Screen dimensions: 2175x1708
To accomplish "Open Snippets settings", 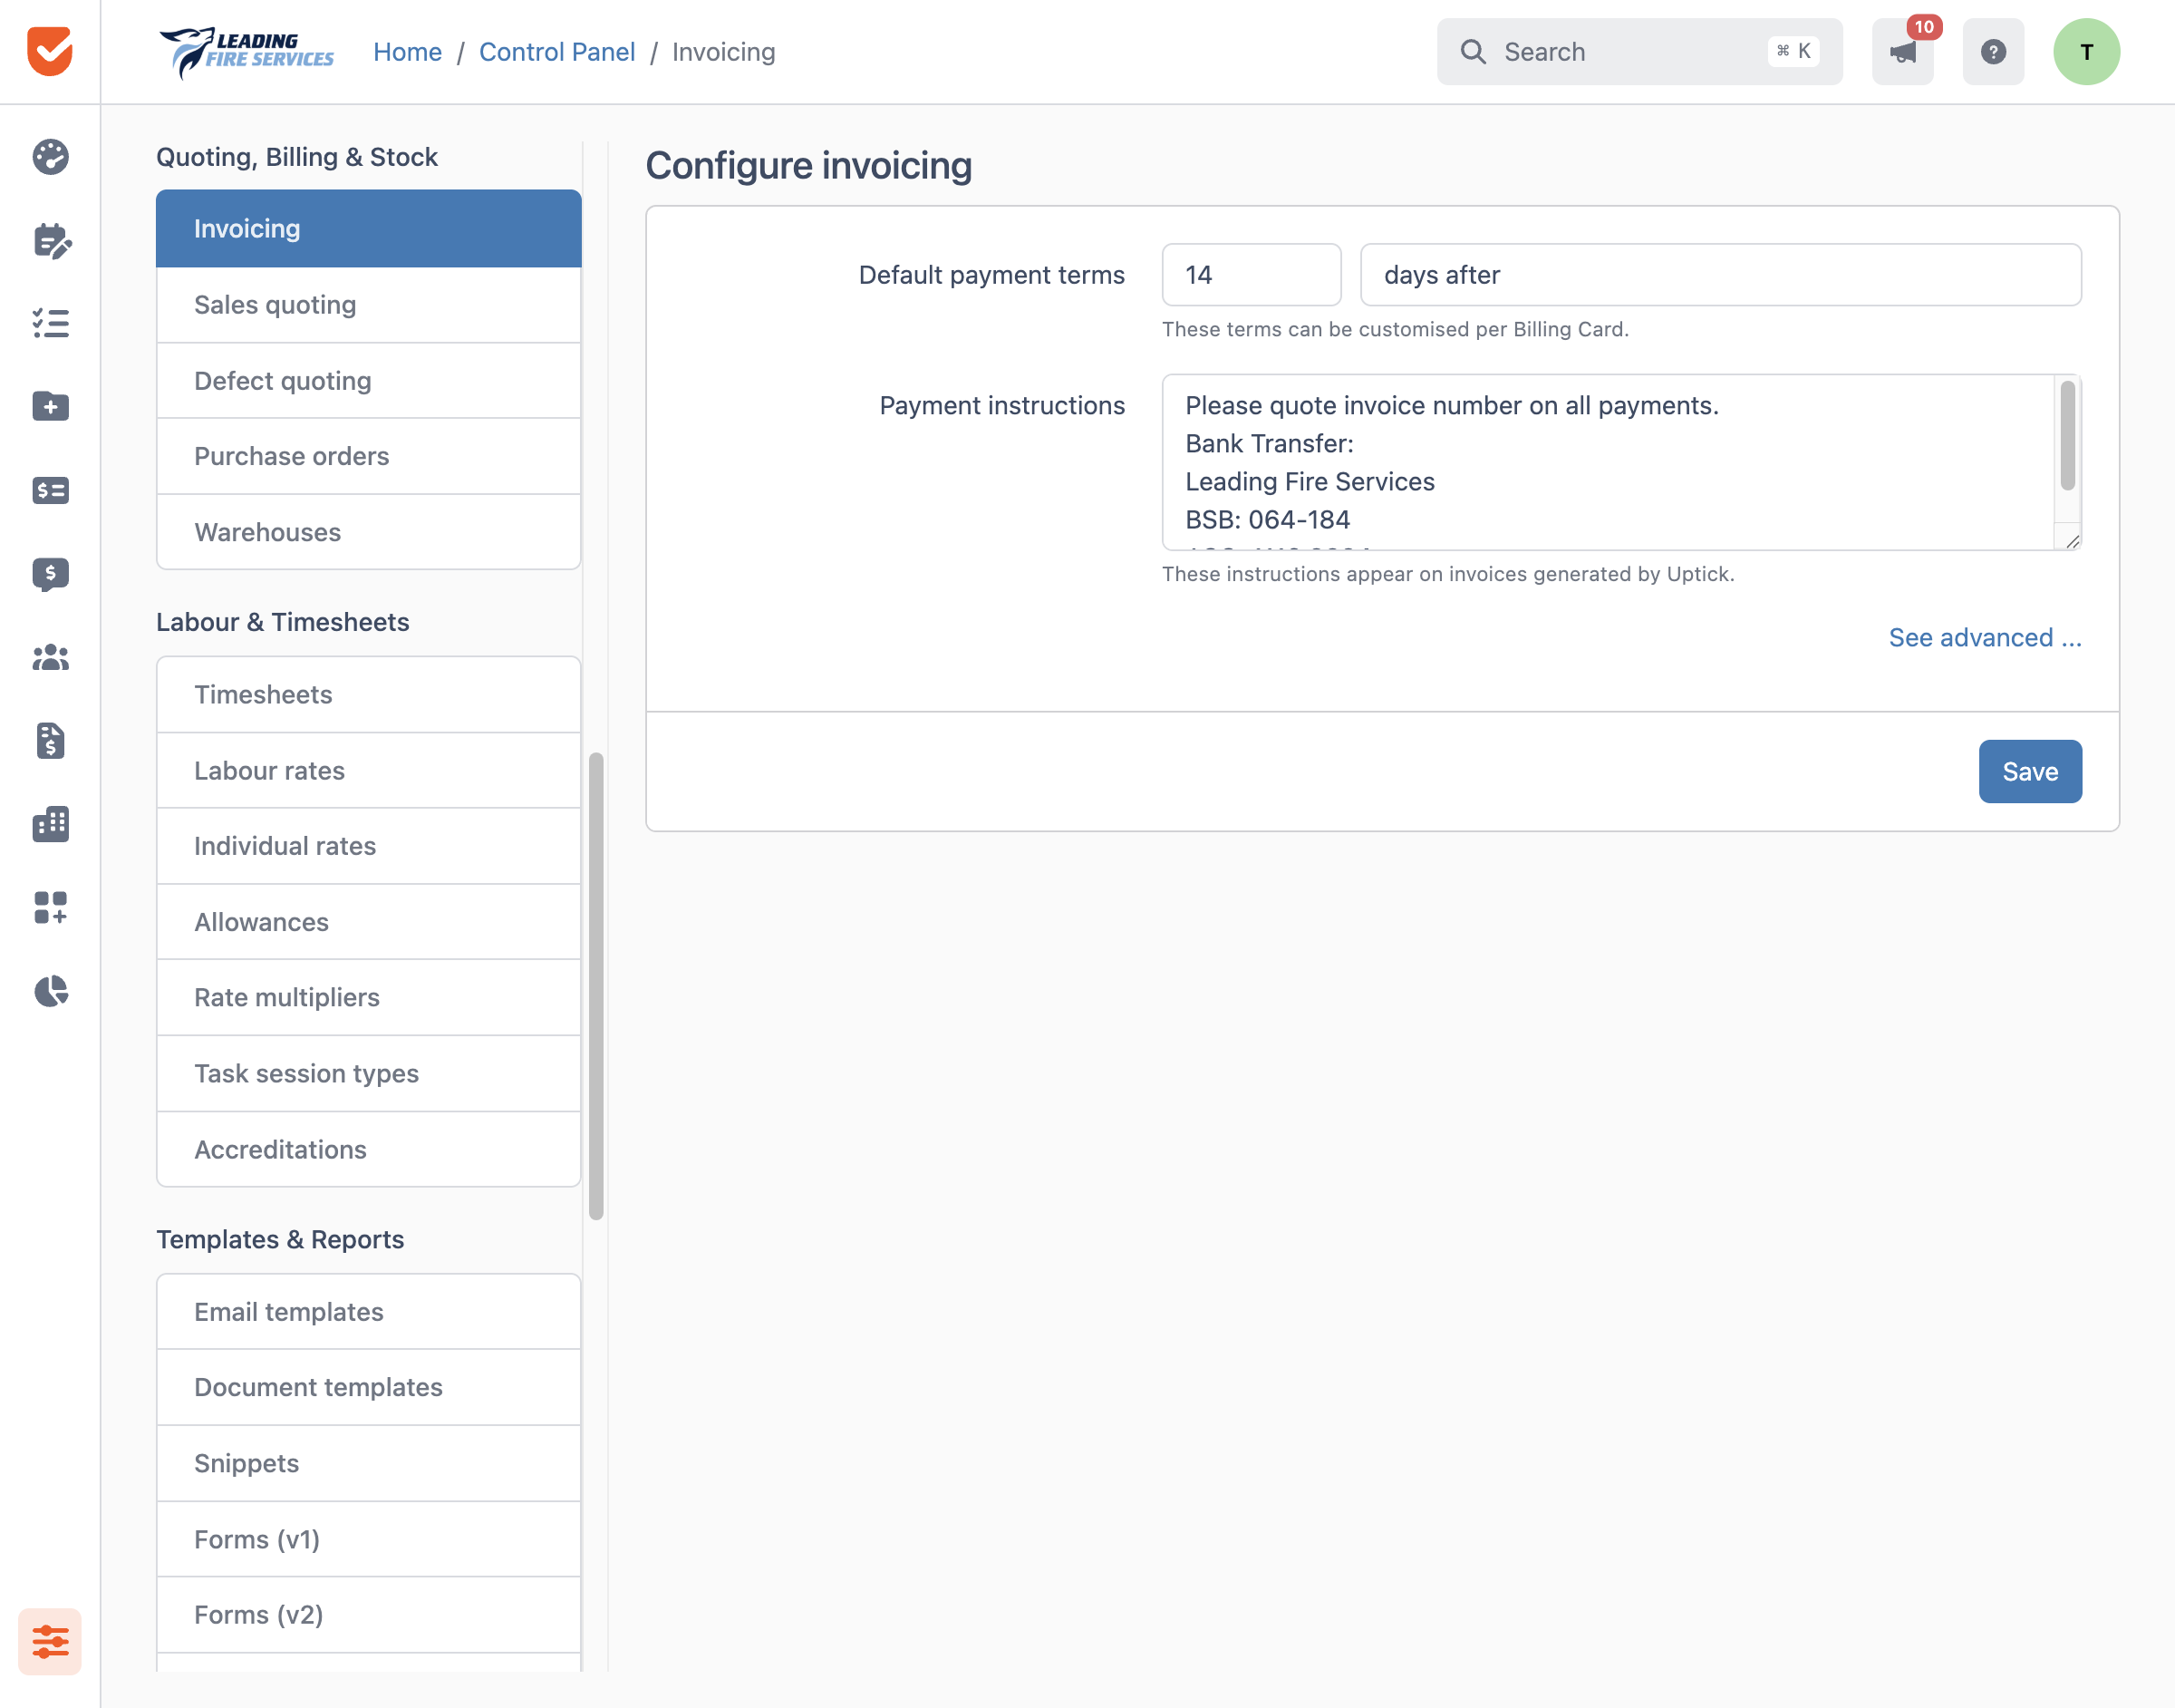I will pos(369,1463).
